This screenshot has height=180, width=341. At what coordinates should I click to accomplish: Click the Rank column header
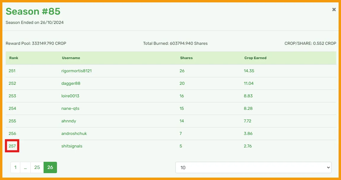pyautogui.click(x=14, y=58)
